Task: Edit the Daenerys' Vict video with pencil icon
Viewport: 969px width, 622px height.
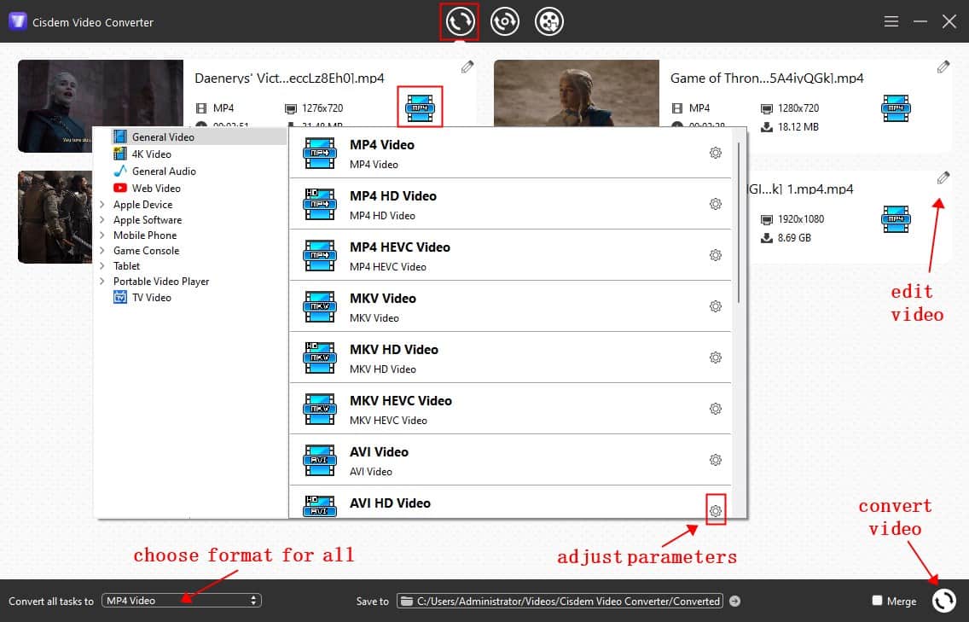Action: [467, 67]
